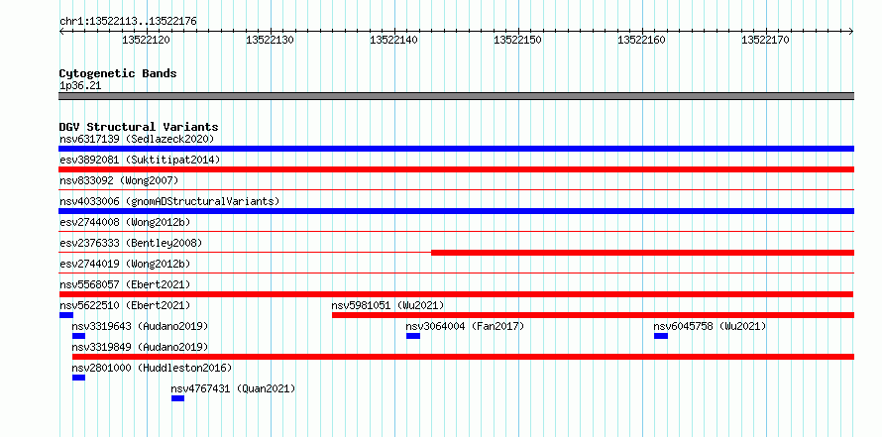The height and width of the screenshot is (437, 882).
Task: Select the blue bar under nsv6317139
Action: (456, 149)
